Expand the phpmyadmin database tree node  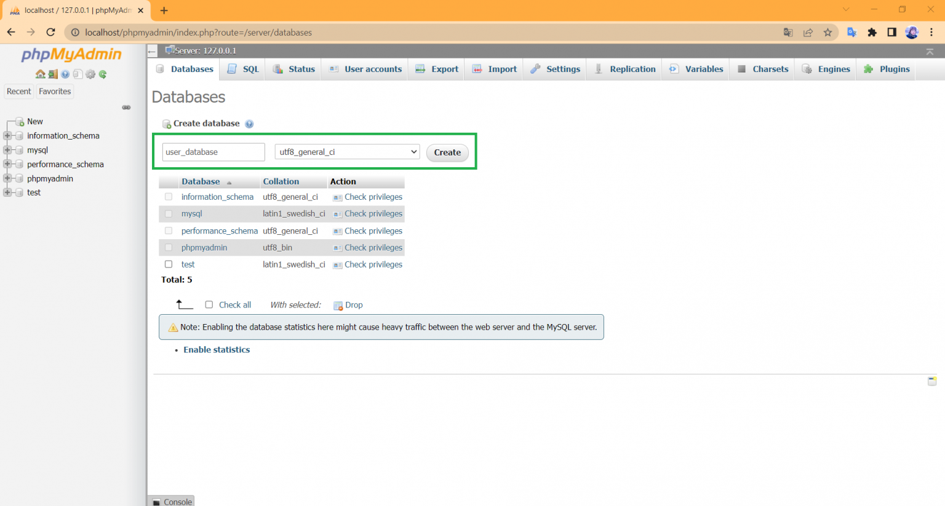click(x=7, y=178)
